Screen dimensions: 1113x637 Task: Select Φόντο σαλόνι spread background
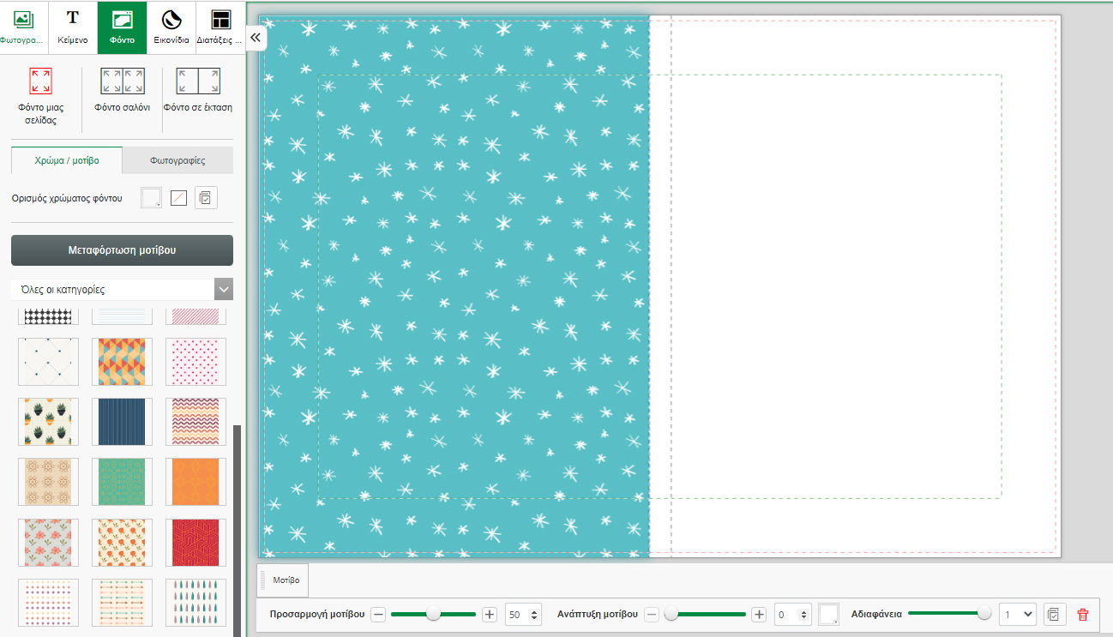pyautogui.click(x=122, y=90)
